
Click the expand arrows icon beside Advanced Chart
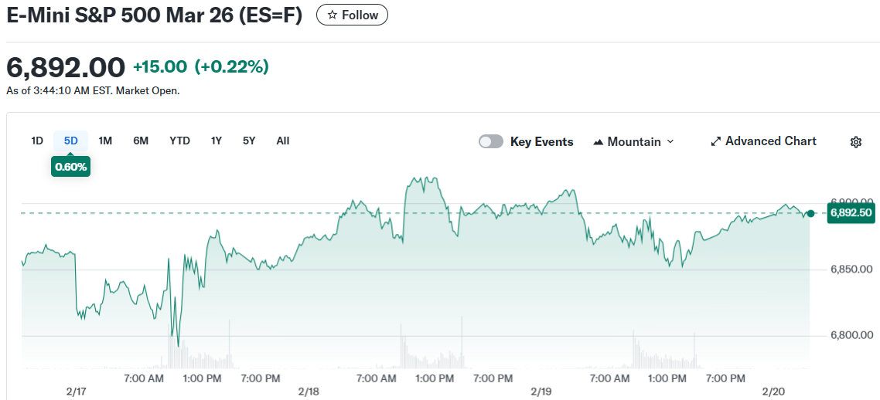tap(715, 142)
